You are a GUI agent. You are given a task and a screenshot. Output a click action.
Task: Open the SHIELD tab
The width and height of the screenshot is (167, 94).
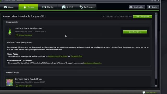(67, 7)
